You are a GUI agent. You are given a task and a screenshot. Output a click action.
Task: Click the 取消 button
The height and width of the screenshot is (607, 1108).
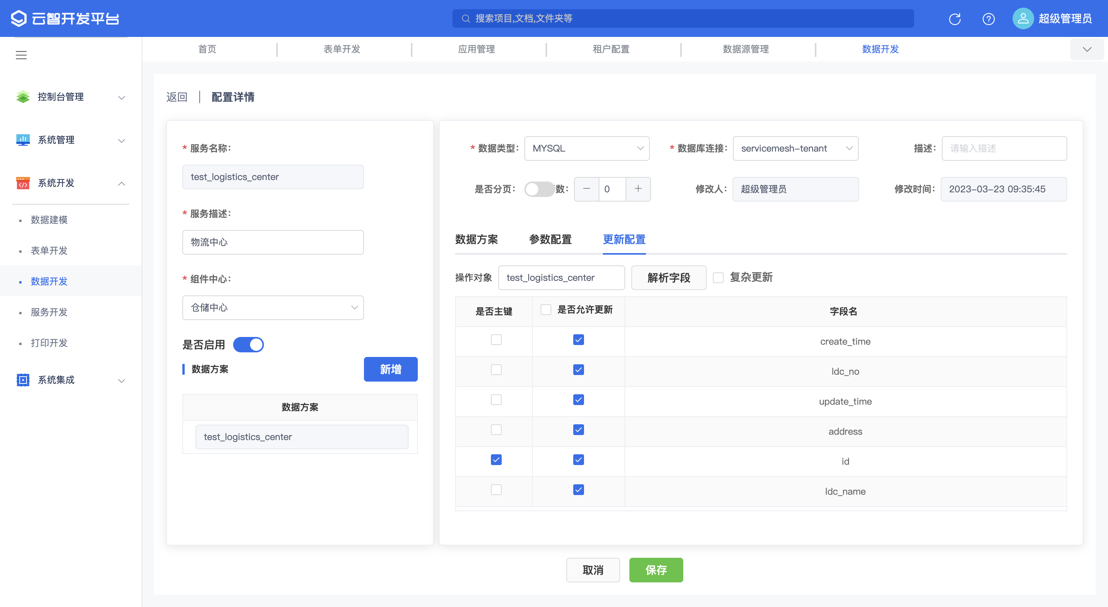pyautogui.click(x=593, y=570)
